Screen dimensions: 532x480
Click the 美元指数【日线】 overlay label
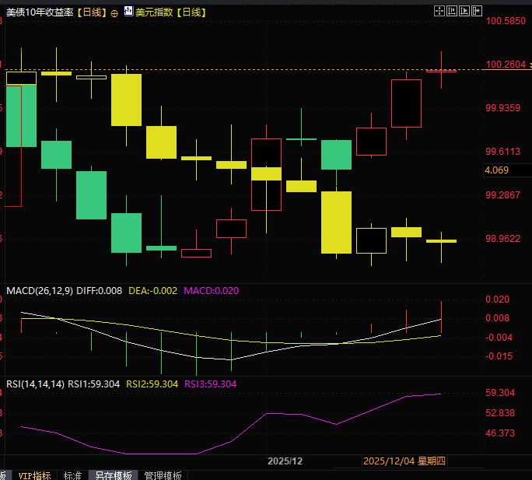tap(171, 12)
